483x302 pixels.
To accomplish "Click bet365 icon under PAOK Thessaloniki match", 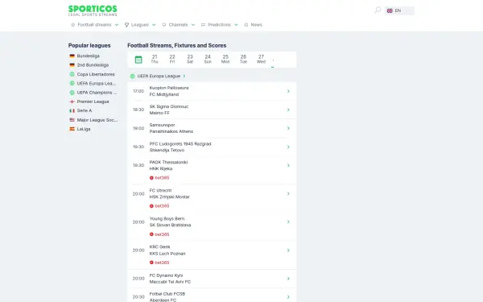I will tap(151, 178).
